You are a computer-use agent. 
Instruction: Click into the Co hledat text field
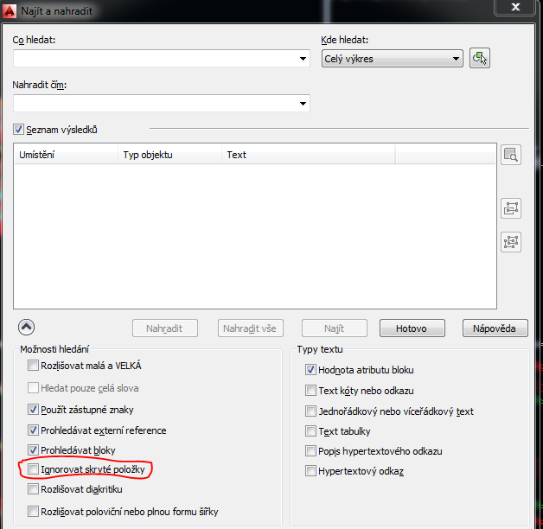[156, 59]
